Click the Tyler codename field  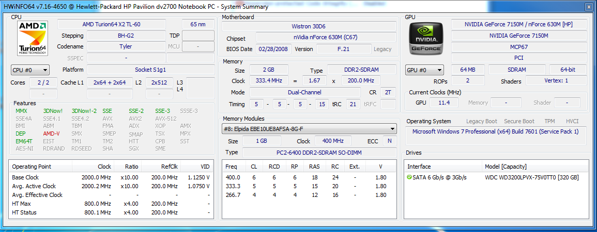(126, 47)
